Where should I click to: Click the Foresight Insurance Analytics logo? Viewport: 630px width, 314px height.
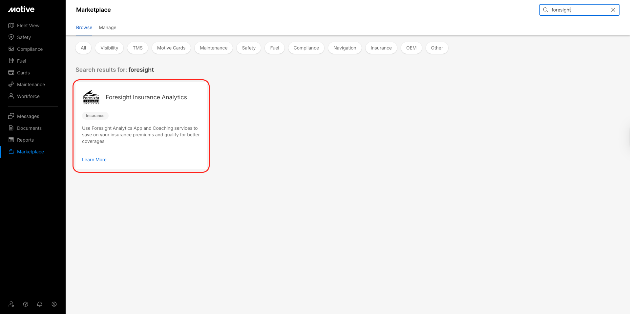coord(91,97)
